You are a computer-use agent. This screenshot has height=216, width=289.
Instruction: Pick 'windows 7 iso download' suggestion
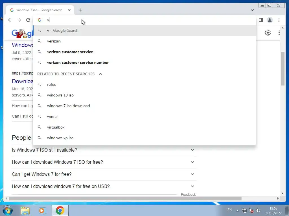tap(144, 106)
